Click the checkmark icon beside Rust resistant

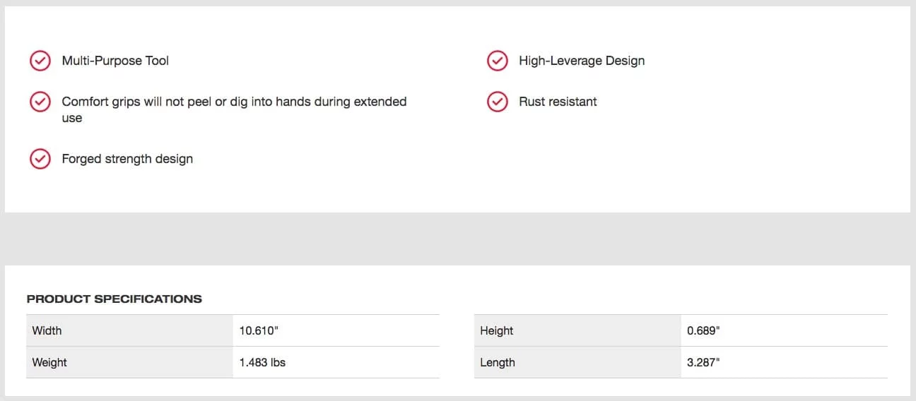498,102
